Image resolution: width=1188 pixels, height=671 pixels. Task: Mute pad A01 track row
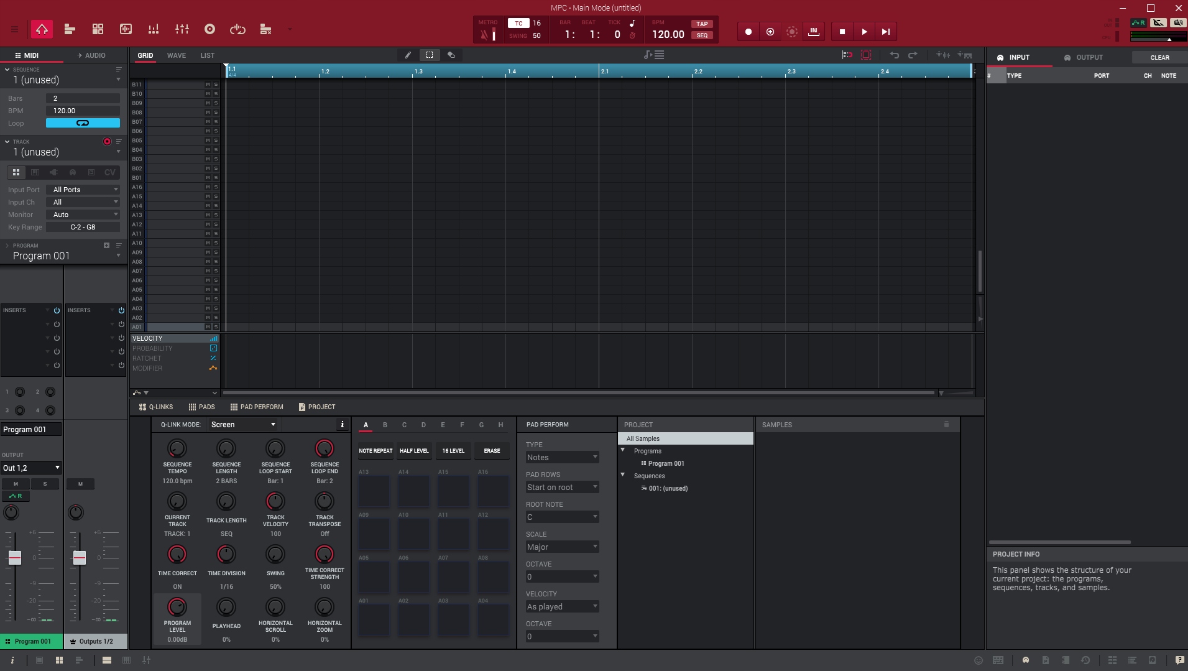tap(208, 327)
